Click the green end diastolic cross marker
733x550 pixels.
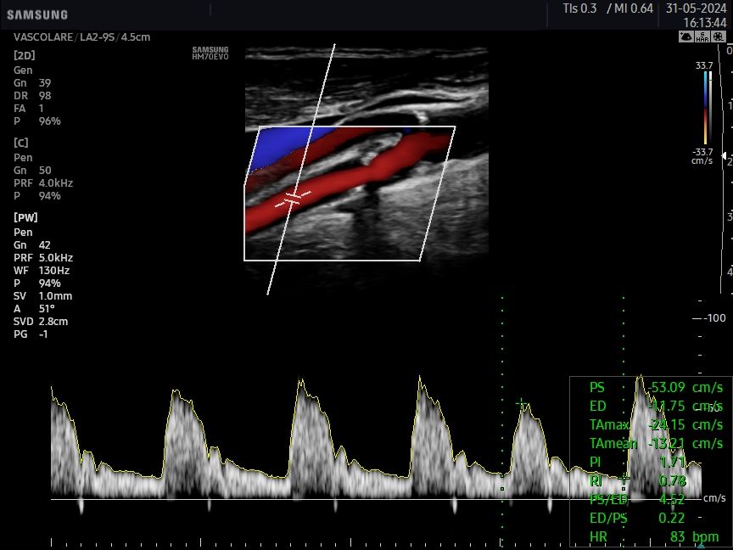coord(624,479)
